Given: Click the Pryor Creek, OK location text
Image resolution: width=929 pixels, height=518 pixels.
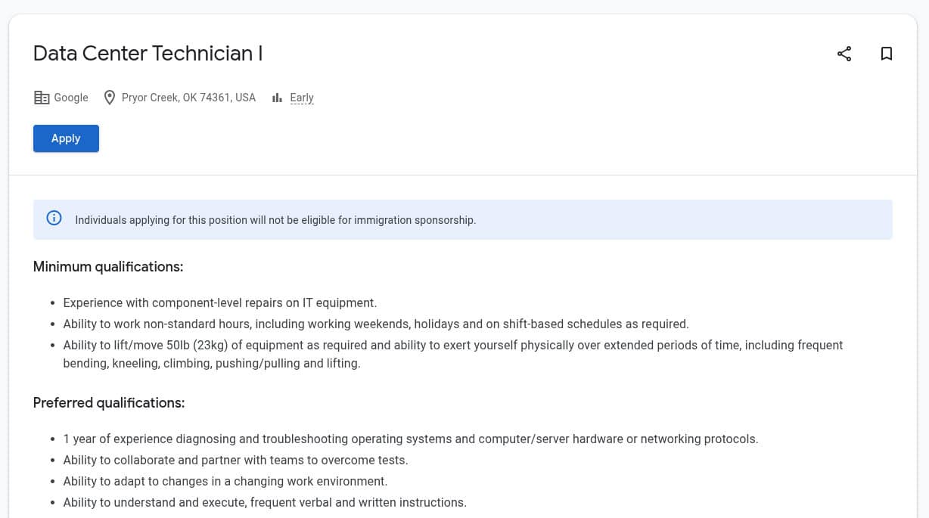Looking at the screenshot, I should 188,98.
